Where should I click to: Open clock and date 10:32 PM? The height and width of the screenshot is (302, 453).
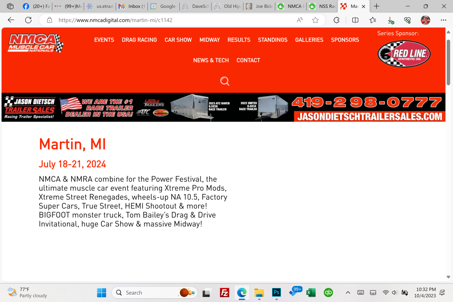[425, 293]
